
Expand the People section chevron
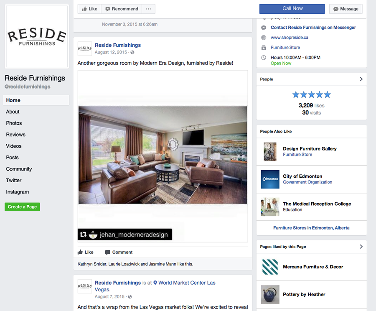pos(361,79)
